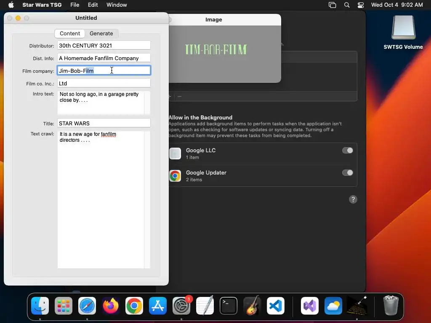Image resolution: width=431 pixels, height=323 pixels.
Task: Open the Apple menu
Action: coord(11,5)
